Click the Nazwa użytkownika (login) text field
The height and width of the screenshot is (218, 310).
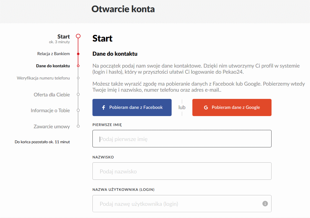(177, 204)
